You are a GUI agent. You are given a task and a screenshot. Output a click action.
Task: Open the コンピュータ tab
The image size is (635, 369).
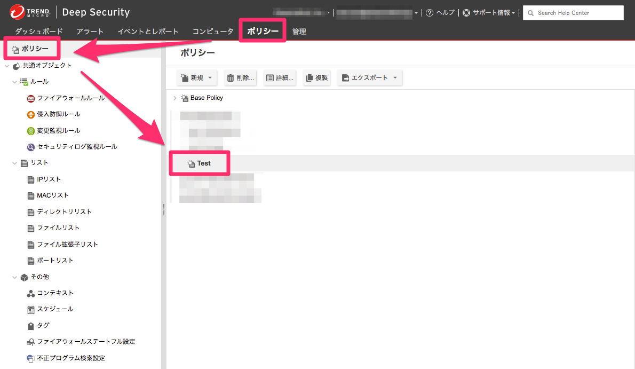[213, 32]
